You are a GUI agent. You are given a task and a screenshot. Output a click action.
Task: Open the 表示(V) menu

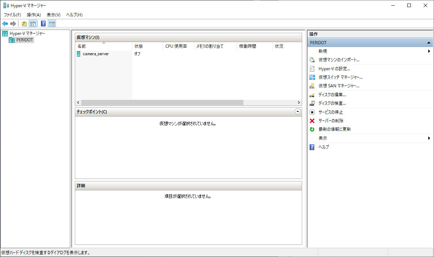54,15
